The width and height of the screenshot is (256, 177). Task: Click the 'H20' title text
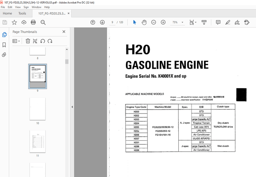pyautogui.click(x=138, y=50)
